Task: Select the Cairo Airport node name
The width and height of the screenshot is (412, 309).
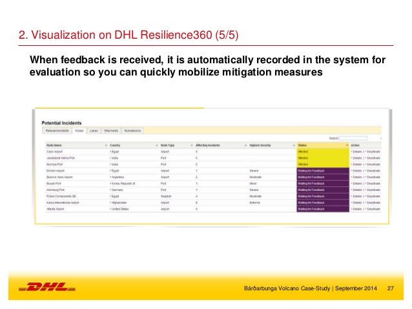Action: 54,152
